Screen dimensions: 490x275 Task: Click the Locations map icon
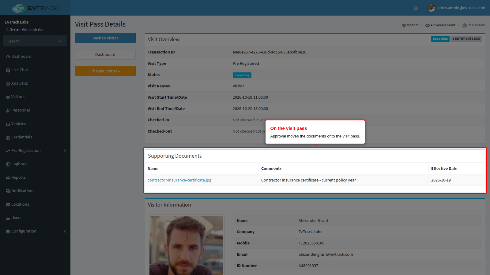coord(8,205)
